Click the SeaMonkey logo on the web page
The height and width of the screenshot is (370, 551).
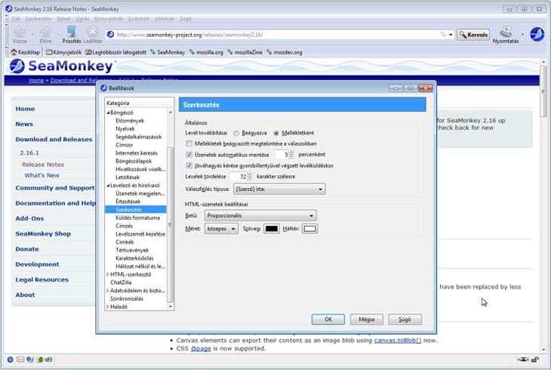[61, 66]
